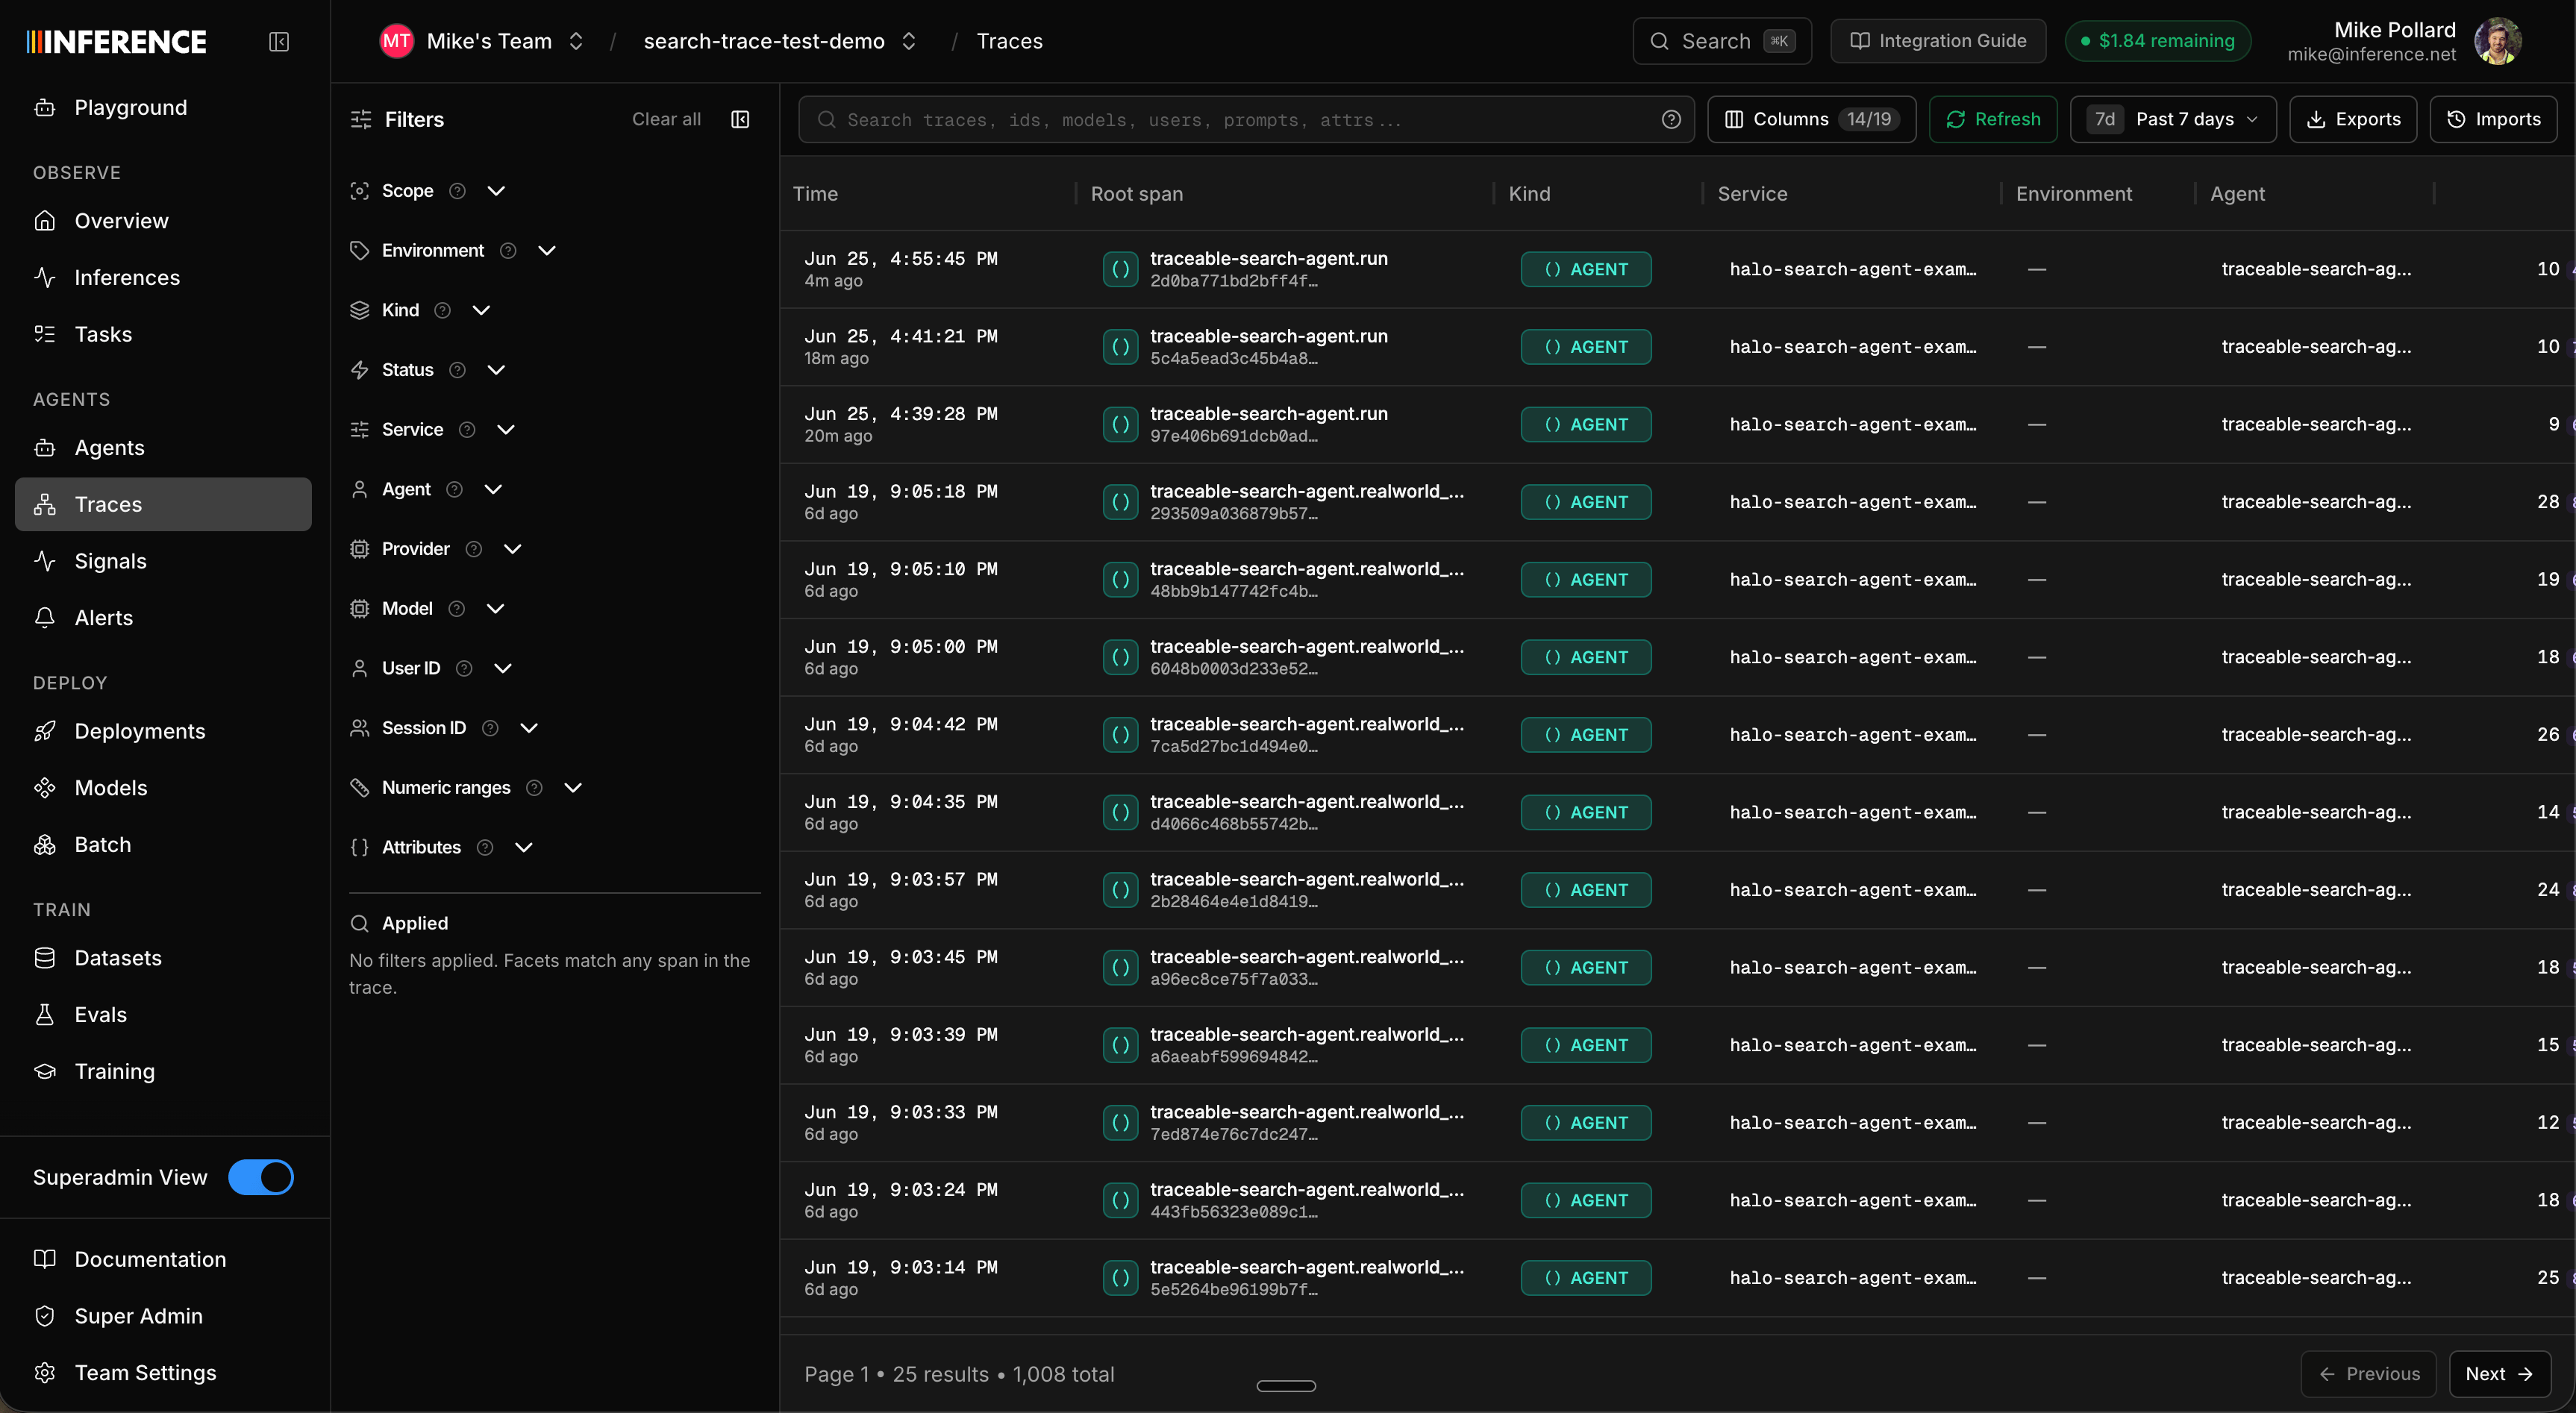Open the Columns 14/19 selector
2576x1413 pixels.
point(1811,119)
